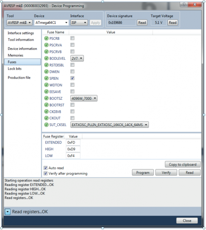Open the Production file page
This screenshot has width=206, height=230.
coord(19,78)
